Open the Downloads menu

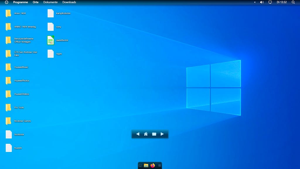coord(69,2)
